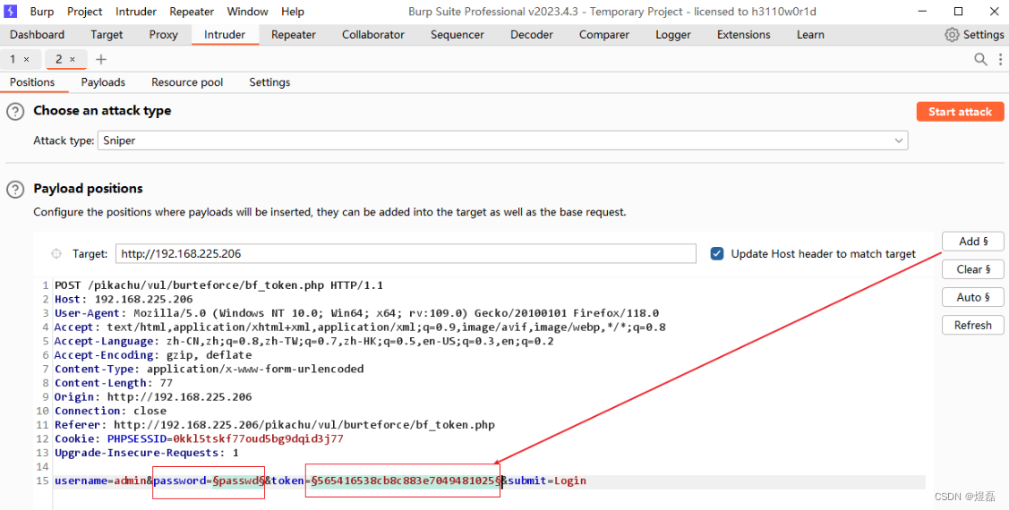Image resolution: width=1009 pixels, height=510 pixels.
Task: Click the Content-Type header line
Action: point(209,370)
